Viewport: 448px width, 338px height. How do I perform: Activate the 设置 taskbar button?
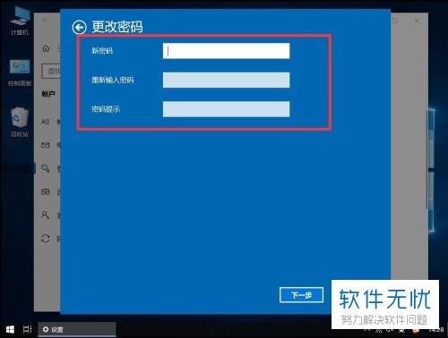77,330
